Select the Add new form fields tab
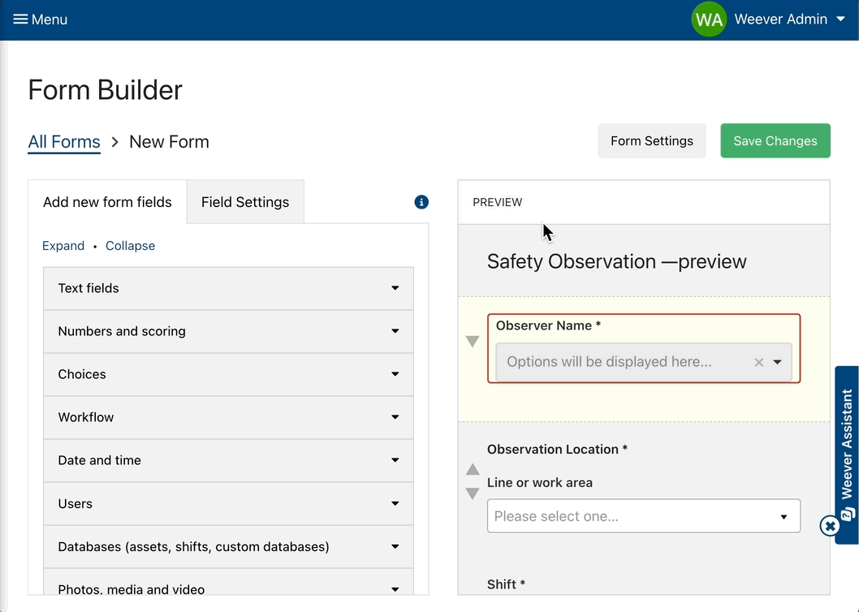The height and width of the screenshot is (612, 859). tap(107, 202)
